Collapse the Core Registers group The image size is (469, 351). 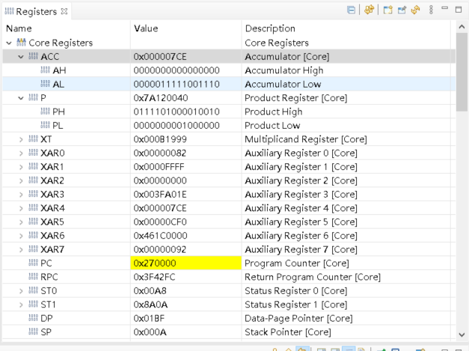pyautogui.click(x=9, y=43)
